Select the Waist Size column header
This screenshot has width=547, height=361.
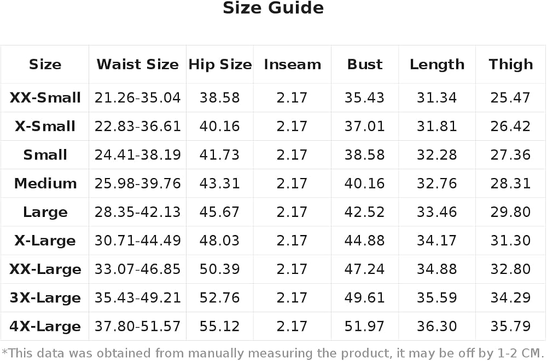(x=137, y=65)
